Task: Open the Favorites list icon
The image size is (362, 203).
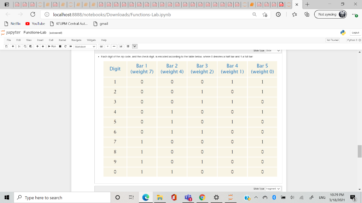Action: 294,14
